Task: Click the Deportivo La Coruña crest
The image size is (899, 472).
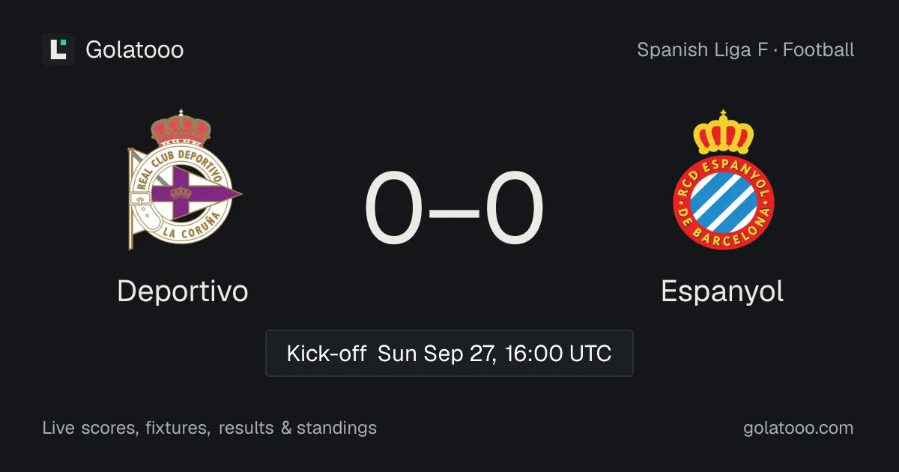Action: [x=183, y=180]
